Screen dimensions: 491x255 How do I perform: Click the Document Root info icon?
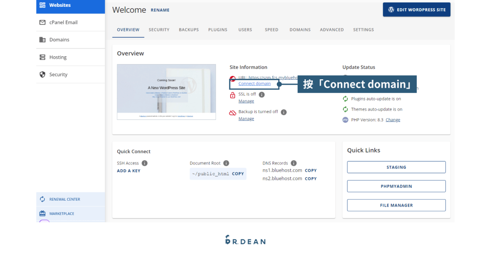[x=226, y=163]
